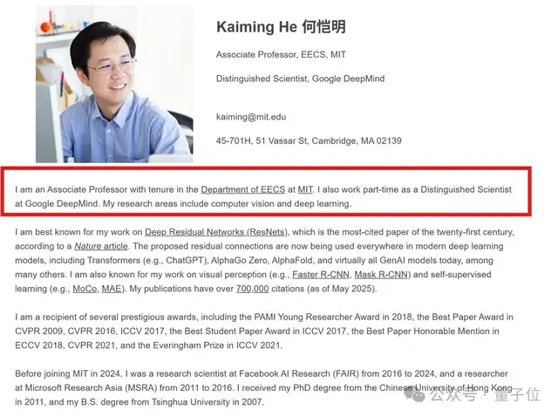
Task: Click the kaiming@mit.edu email address
Action: 251,117
